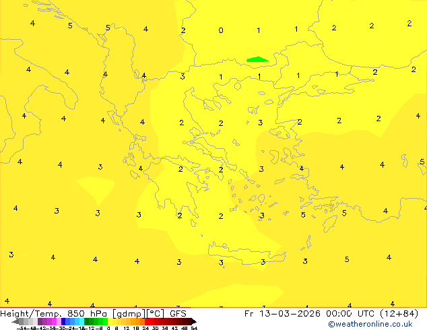Pick the dark blue legend swatch at -30
The height and width of the screenshot is (330, 427).
coord(63,321)
